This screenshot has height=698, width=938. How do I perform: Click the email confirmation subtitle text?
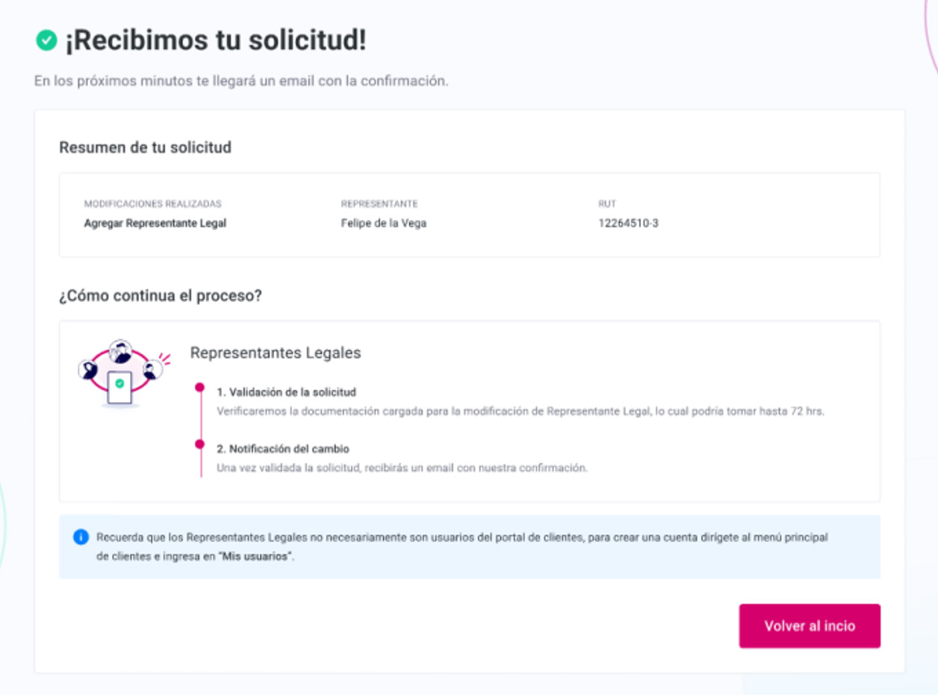(x=241, y=81)
